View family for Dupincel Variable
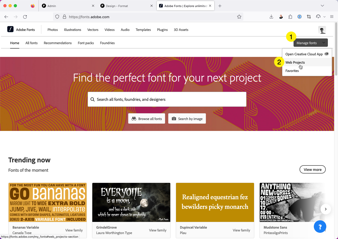The height and width of the screenshot is (239, 338). [241, 230]
